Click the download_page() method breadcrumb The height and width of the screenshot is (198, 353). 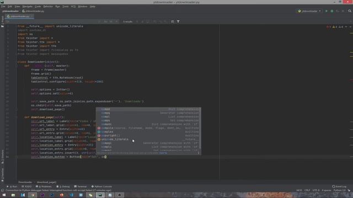[46, 182]
